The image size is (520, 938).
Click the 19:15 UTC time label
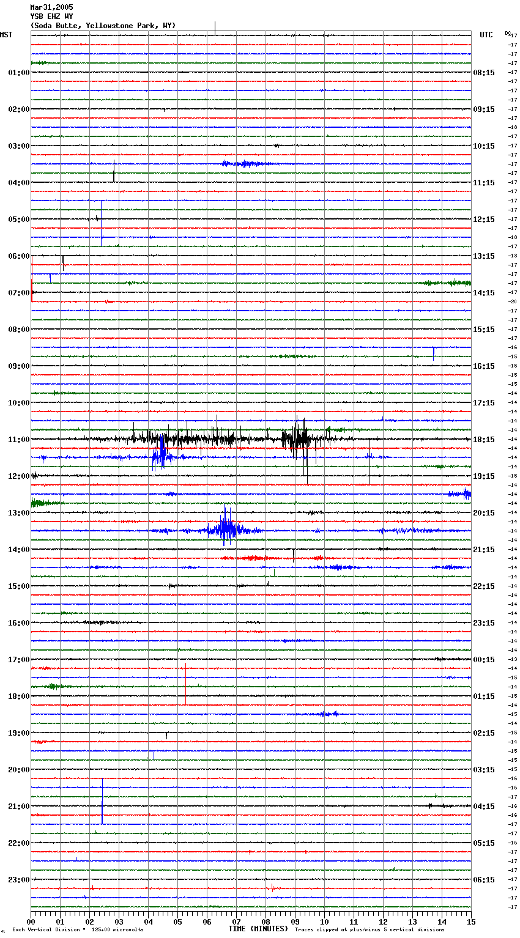pos(484,476)
